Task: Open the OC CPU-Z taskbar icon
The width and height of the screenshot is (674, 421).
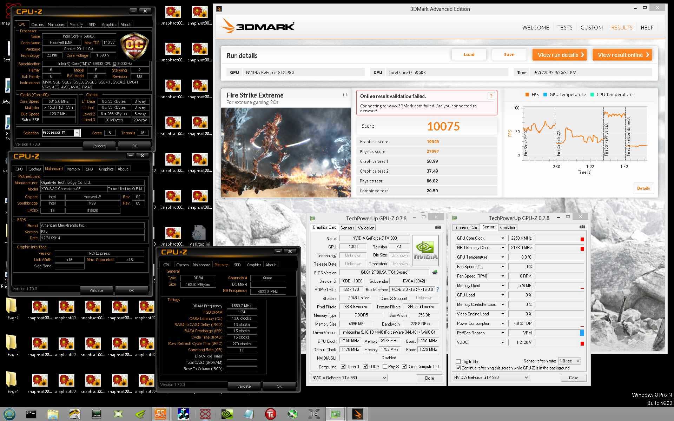Action: [160, 414]
